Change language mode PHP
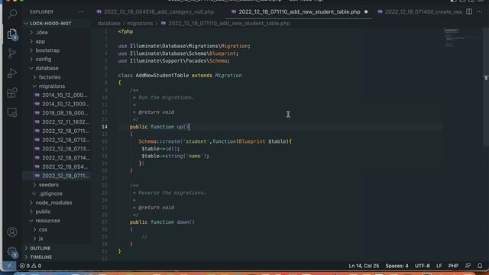This screenshot has width=489, height=275. pos(453,266)
